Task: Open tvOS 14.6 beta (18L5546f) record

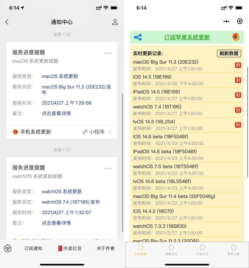Action: (x=187, y=185)
